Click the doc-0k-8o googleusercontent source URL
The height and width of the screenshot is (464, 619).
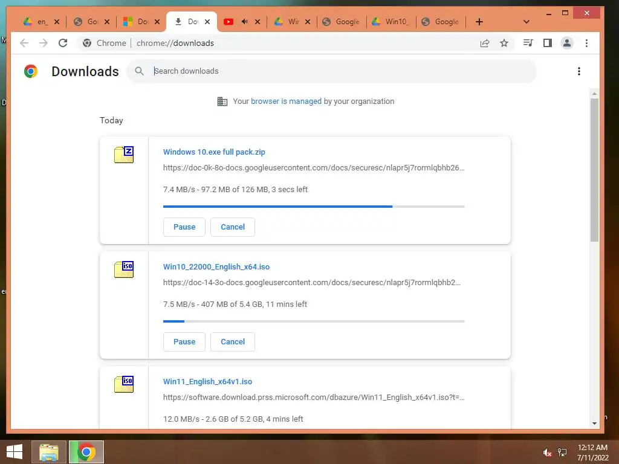pyautogui.click(x=314, y=168)
